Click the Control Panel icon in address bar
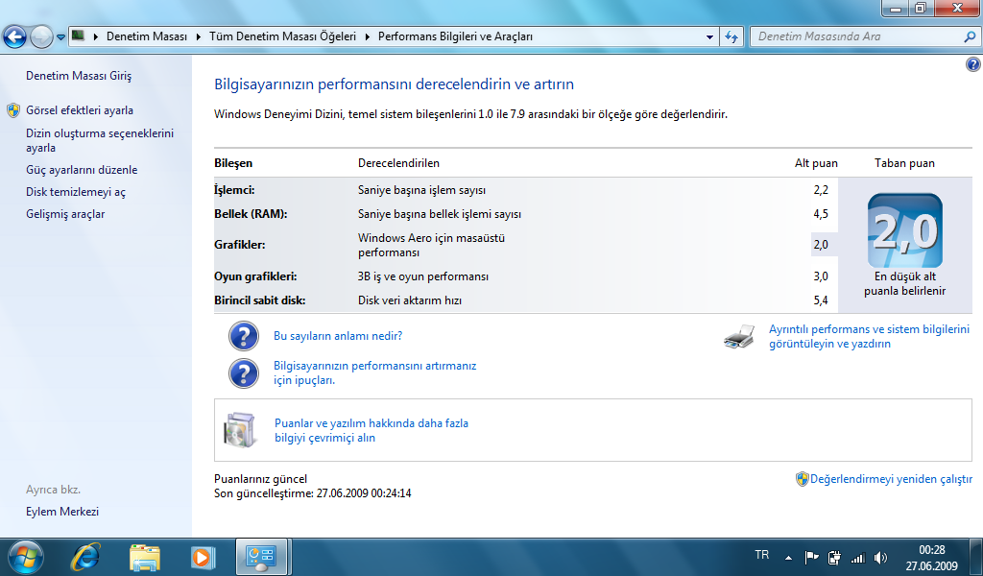This screenshot has height=576, width=983. 78,36
